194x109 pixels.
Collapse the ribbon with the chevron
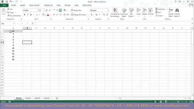[192, 19]
